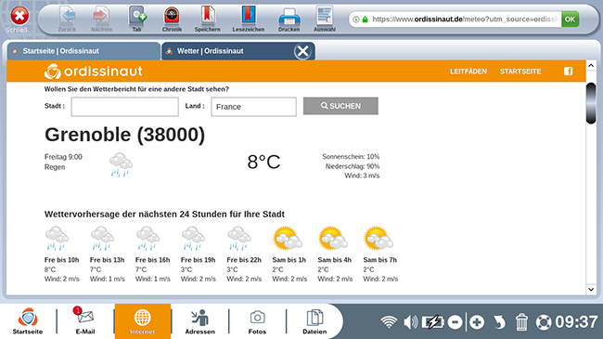
Task: Open the Facebook icon in the orange header
Action: pos(568,72)
